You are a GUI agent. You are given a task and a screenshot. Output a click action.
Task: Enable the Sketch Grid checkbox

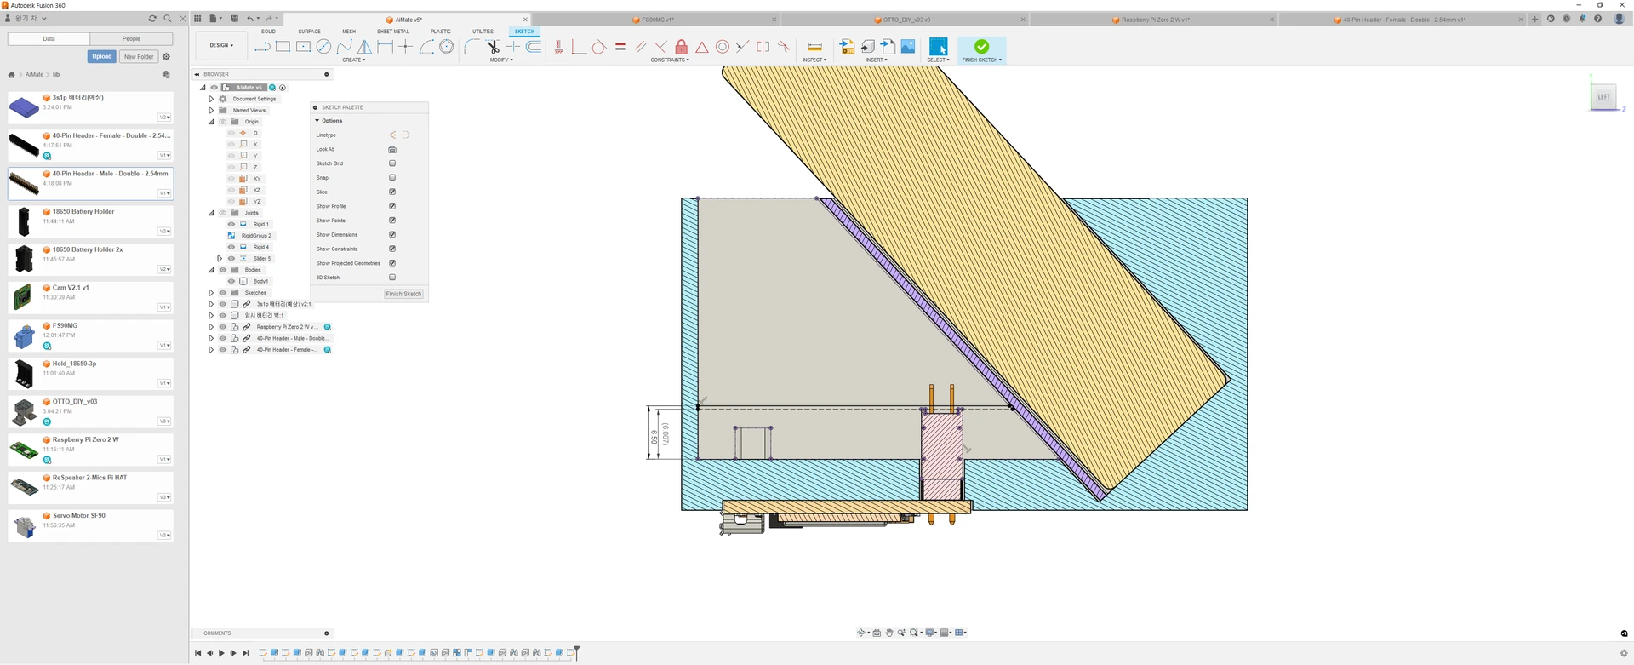coord(392,163)
